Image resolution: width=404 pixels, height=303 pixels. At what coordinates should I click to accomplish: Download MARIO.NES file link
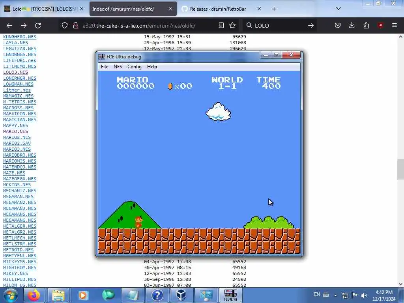(15, 132)
